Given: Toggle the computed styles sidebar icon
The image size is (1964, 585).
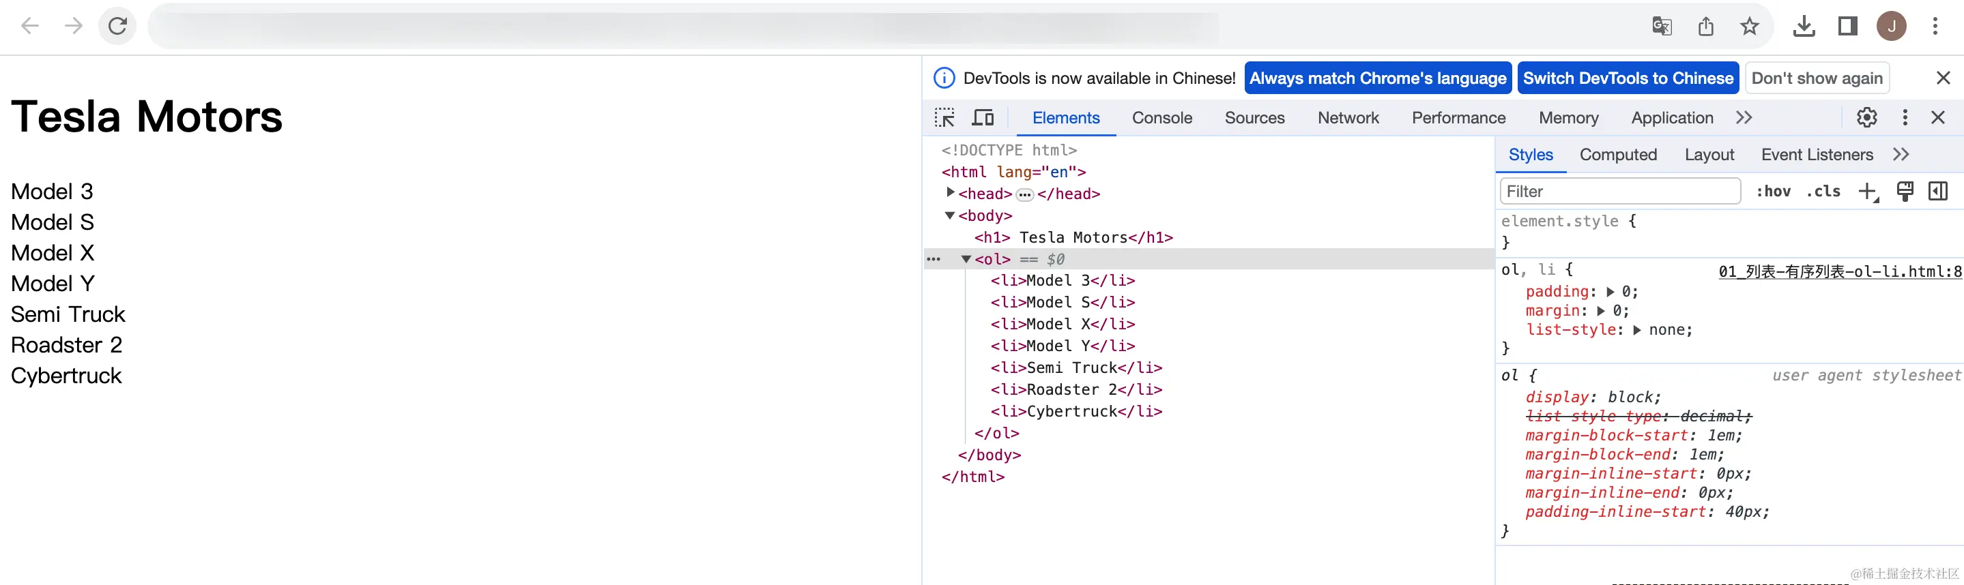Looking at the screenshot, I should pyautogui.click(x=1937, y=191).
